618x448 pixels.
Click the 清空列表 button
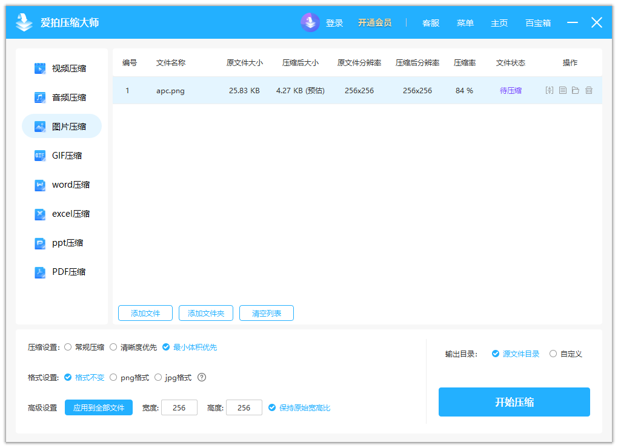(x=267, y=314)
